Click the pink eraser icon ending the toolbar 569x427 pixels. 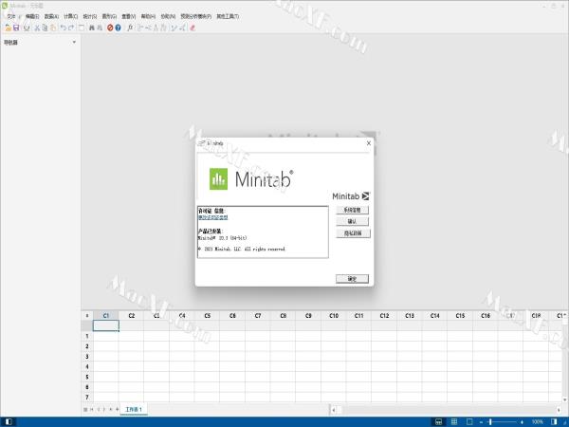coord(193,28)
